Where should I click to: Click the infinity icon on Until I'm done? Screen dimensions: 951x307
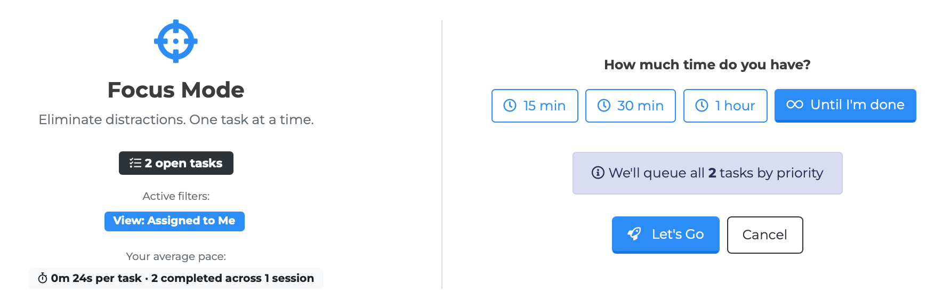pos(795,104)
